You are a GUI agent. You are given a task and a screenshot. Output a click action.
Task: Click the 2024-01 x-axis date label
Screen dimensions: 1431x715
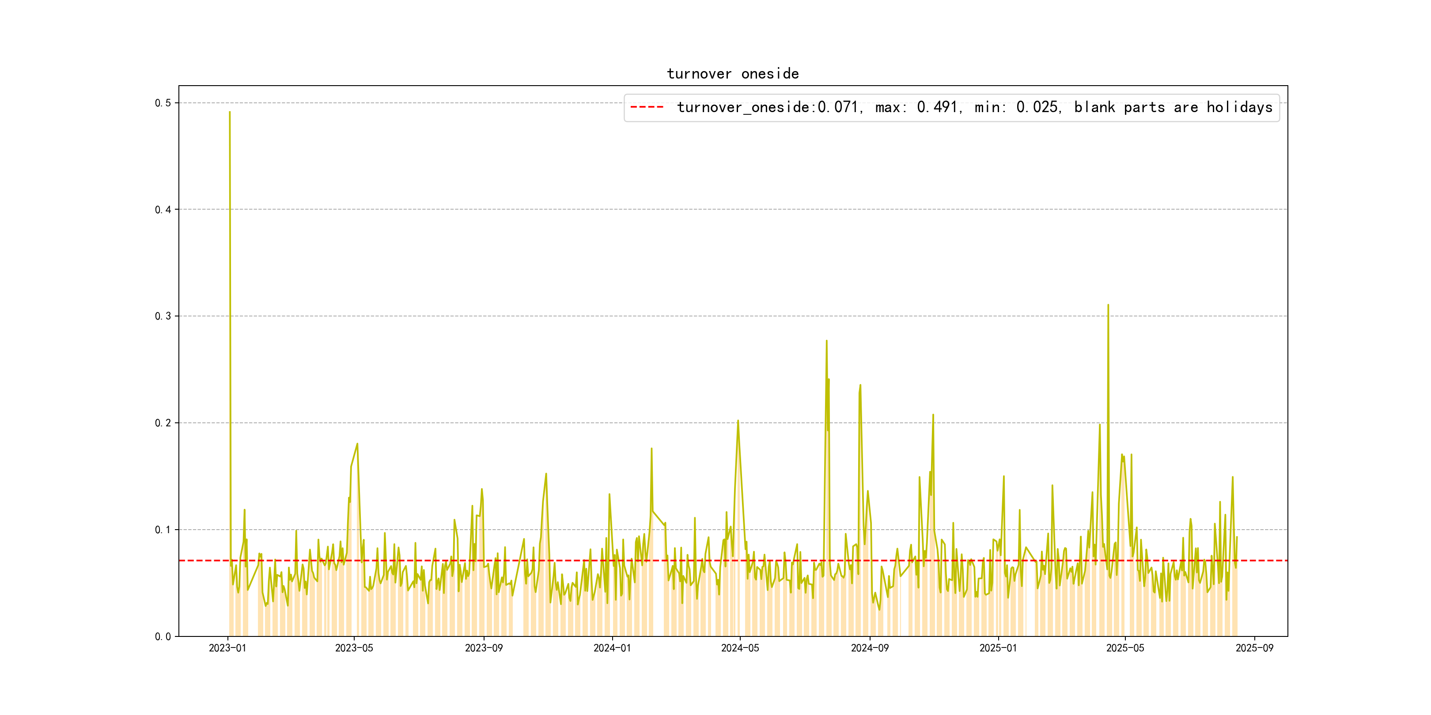tap(612, 648)
